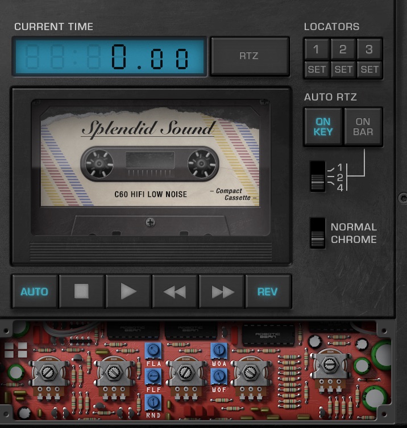Click the WOA blue trimmer pot
This screenshot has width=407, height=428.
[218, 350]
